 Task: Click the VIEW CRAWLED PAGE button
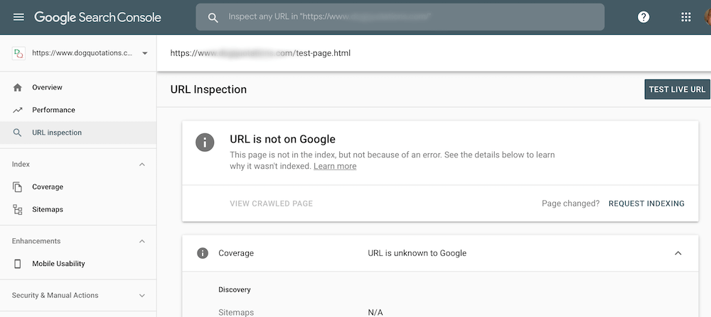tap(271, 204)
